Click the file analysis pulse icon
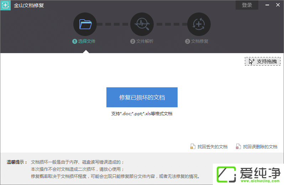 [142, 24]
